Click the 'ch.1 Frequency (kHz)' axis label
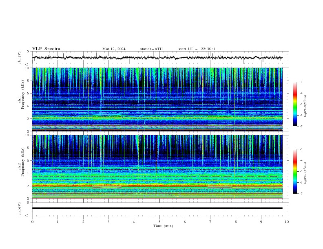 tap(21, 94)
